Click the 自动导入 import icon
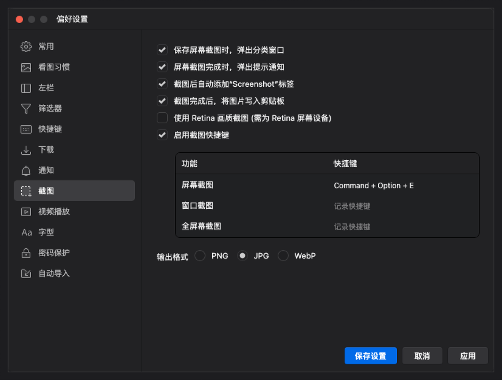502x380 pixels. (26, 274)
